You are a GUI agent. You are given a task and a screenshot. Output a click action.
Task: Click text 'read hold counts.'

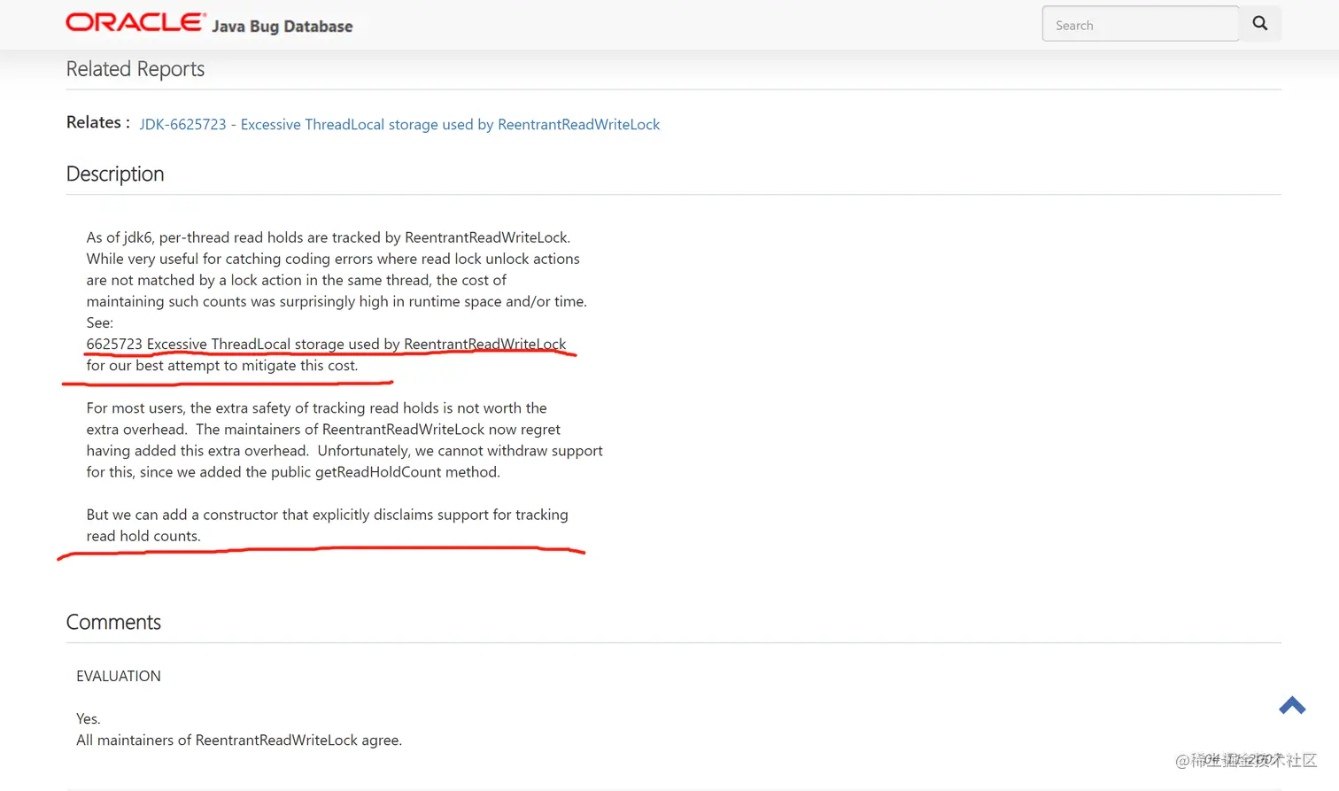[x=143, y=536]
